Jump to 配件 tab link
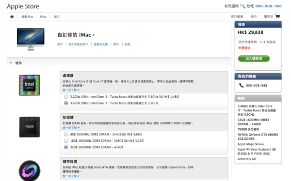This screenshot has height=181, width=291. pyautogui.click(x=116, y=44)
